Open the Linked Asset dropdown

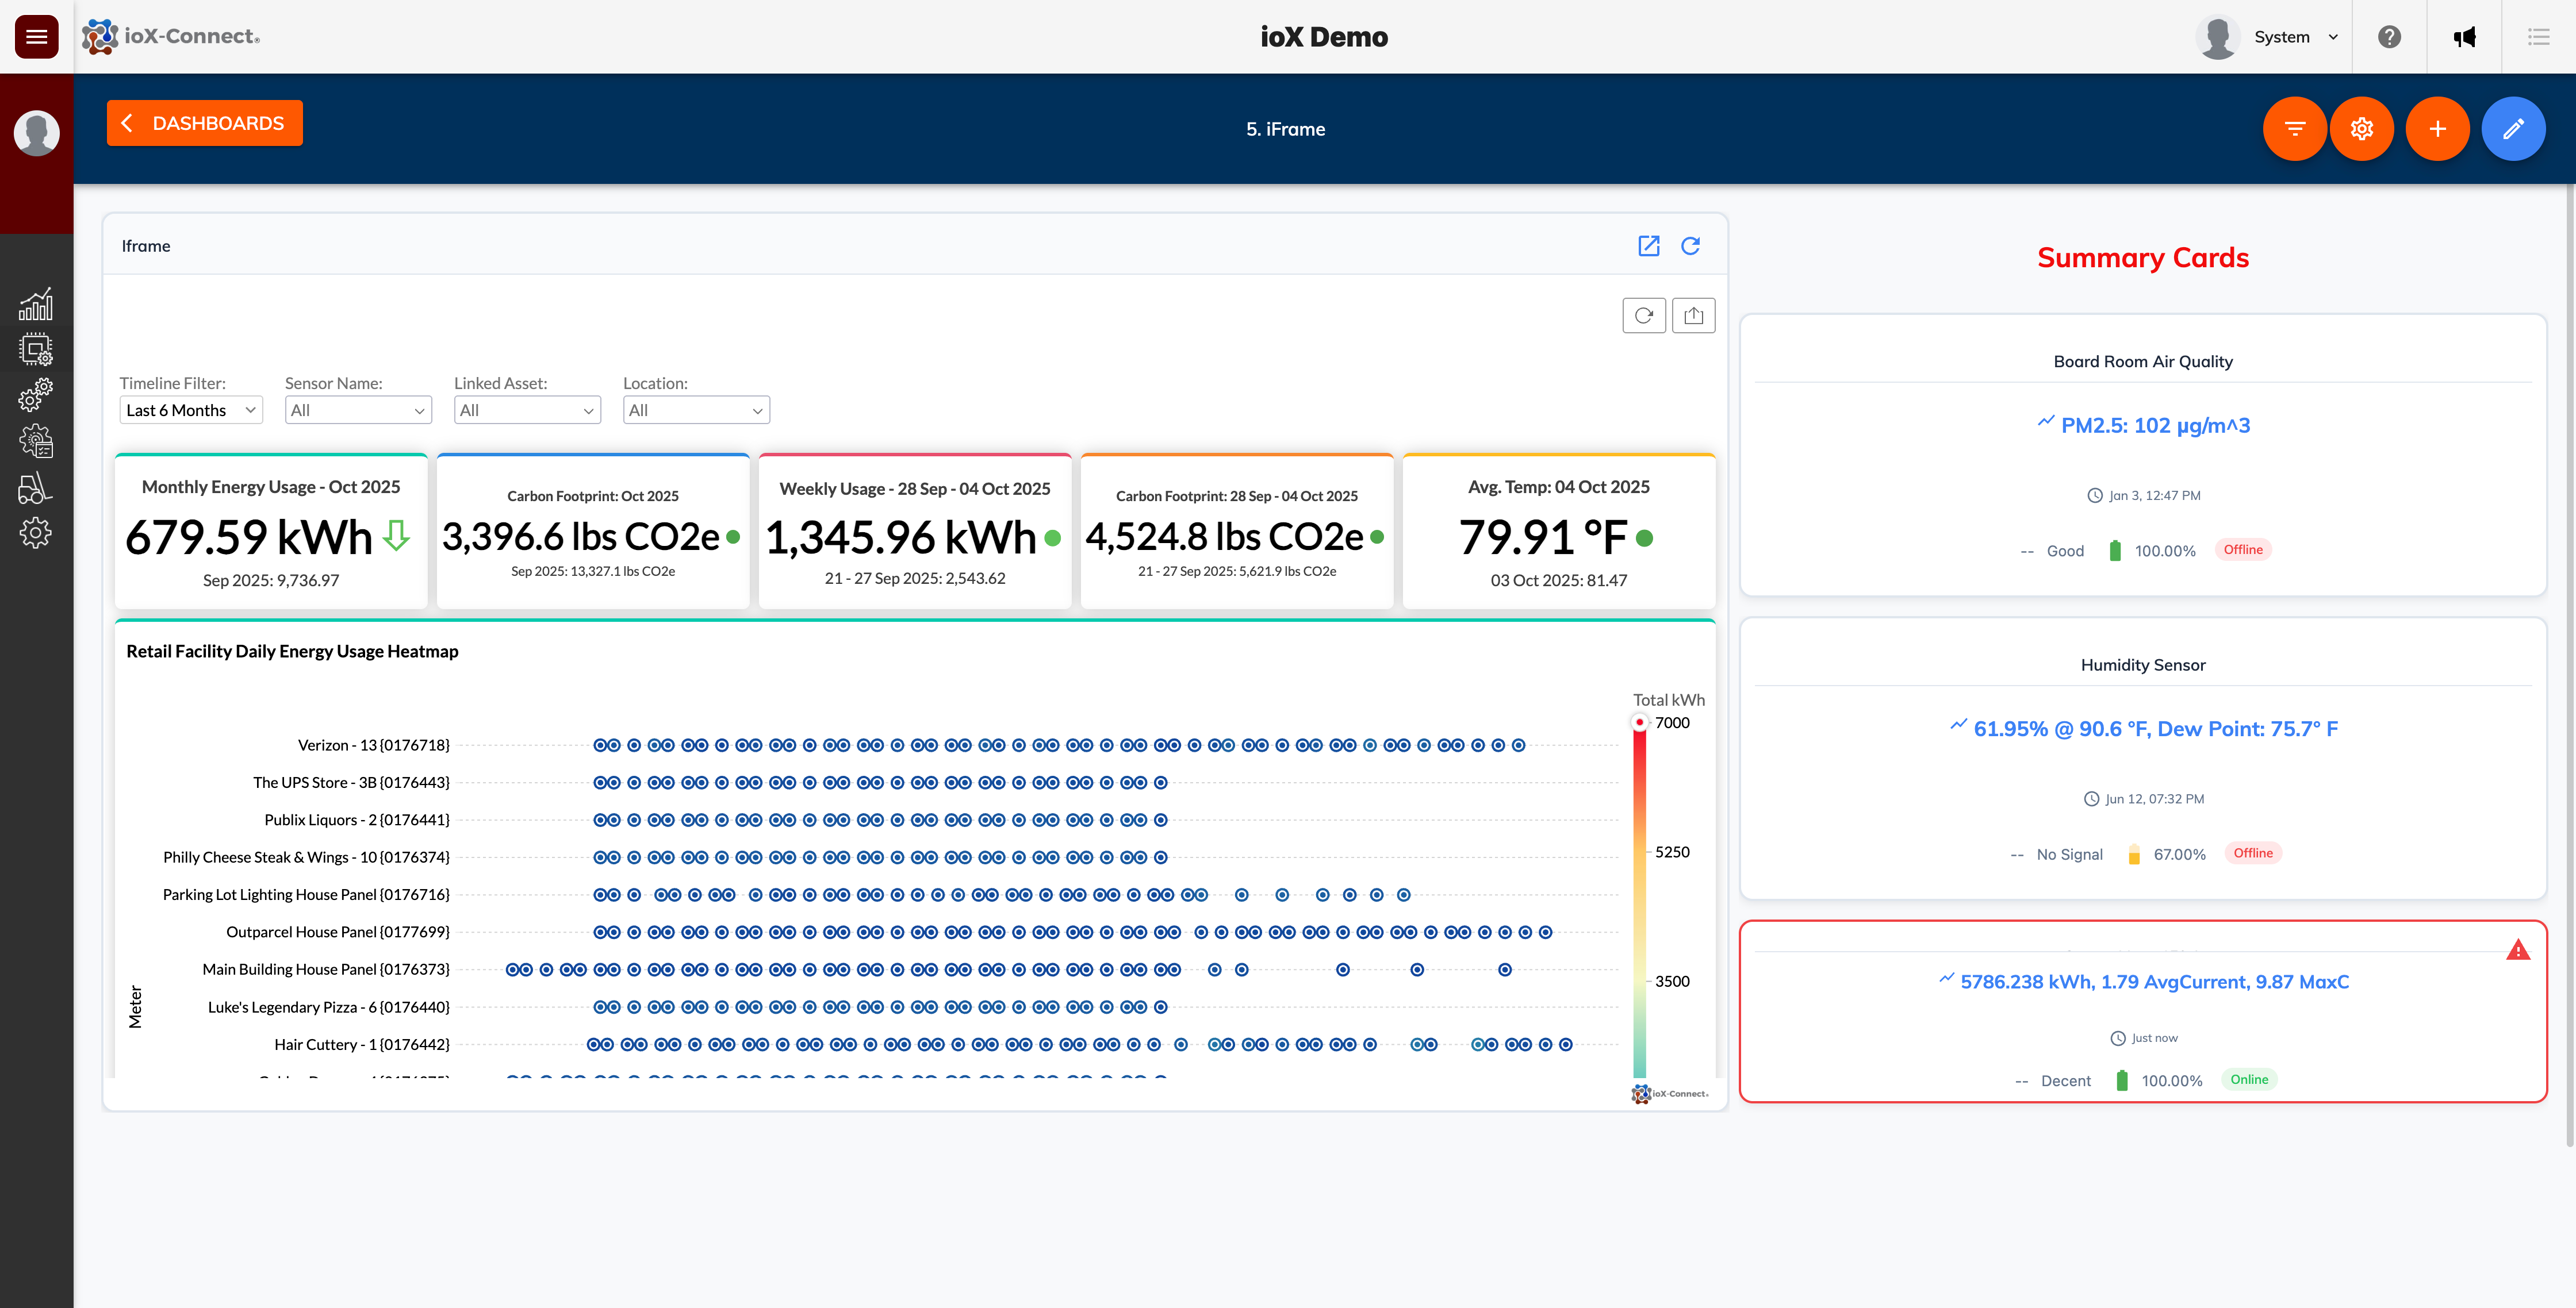tap(527, 411)
